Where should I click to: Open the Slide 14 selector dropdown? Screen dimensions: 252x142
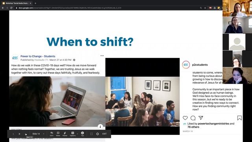tap(38, 134)
